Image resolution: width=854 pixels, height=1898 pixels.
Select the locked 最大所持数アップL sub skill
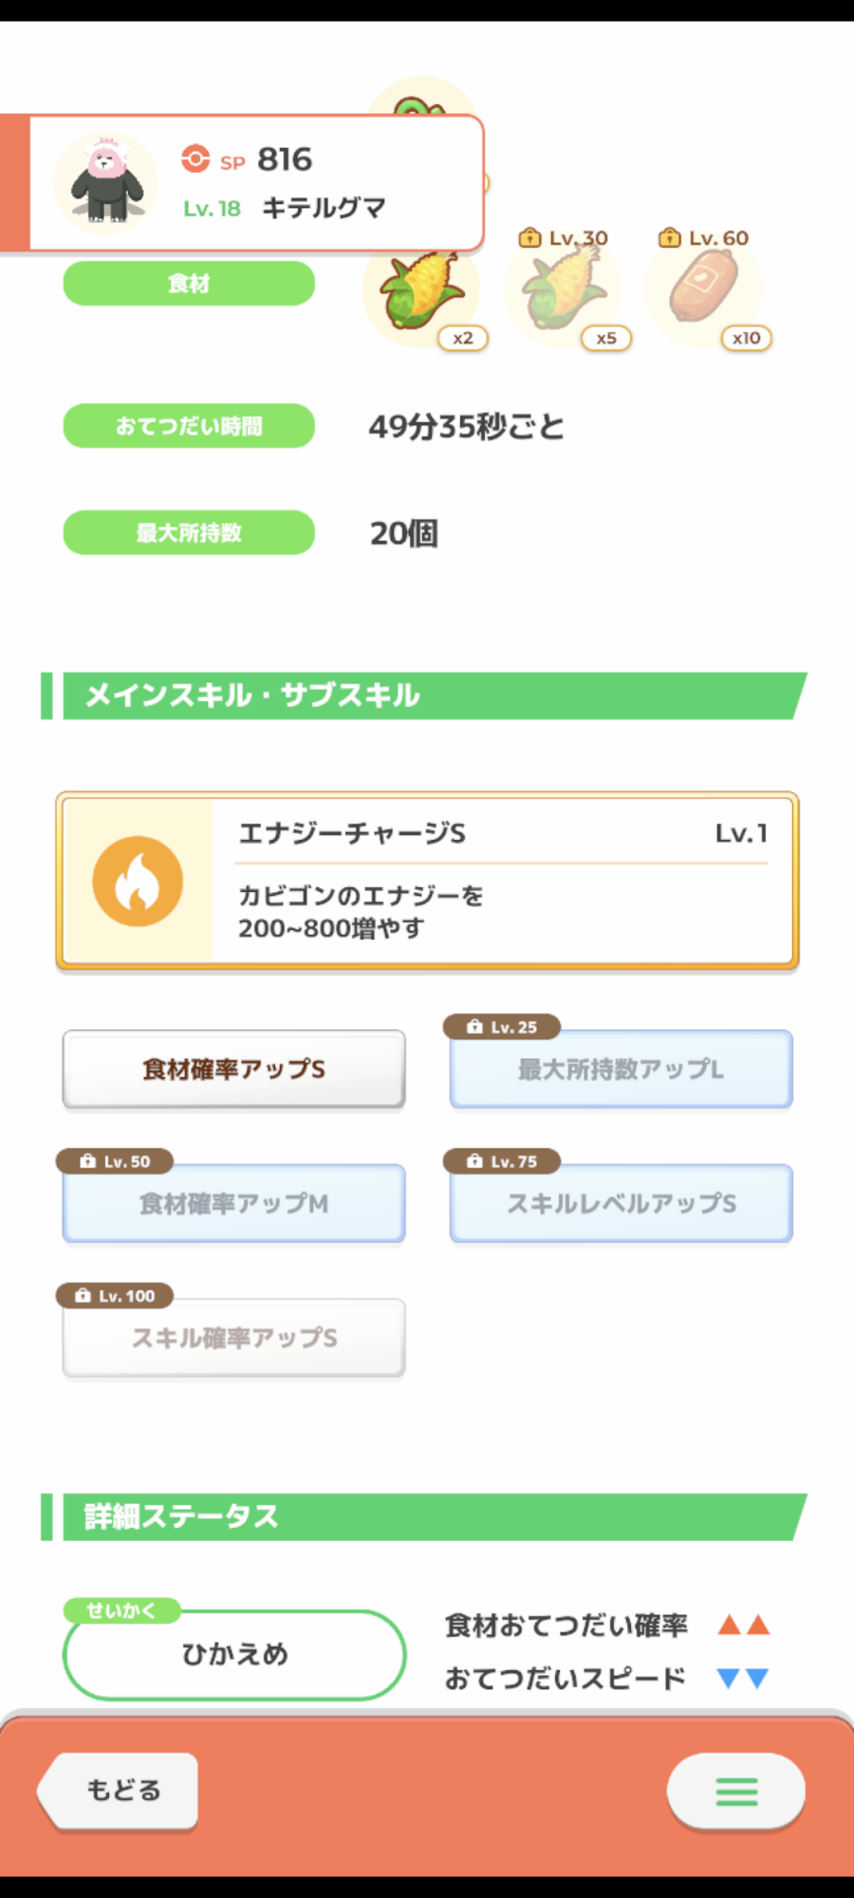[621, 1070]
